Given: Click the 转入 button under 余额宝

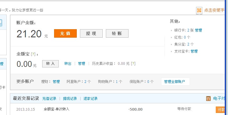Looking at the screenshot, I should pyautogui.click(x=51, y=64).
